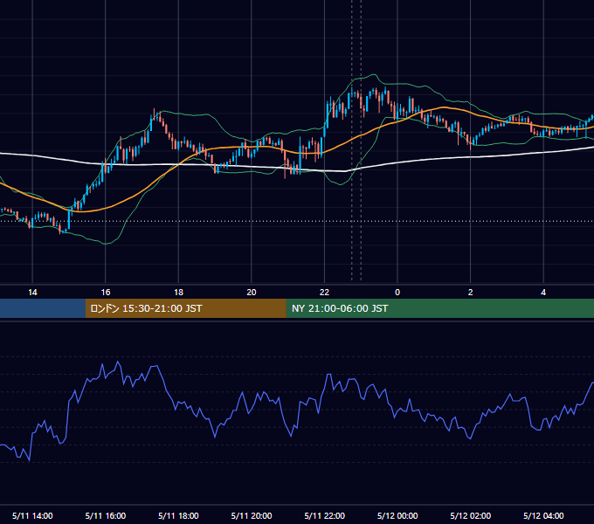Image resolution: width=594 pixels, height=524 pixels.
Task: Click hour label 18 on price chart axis
Action: (178, 293)
